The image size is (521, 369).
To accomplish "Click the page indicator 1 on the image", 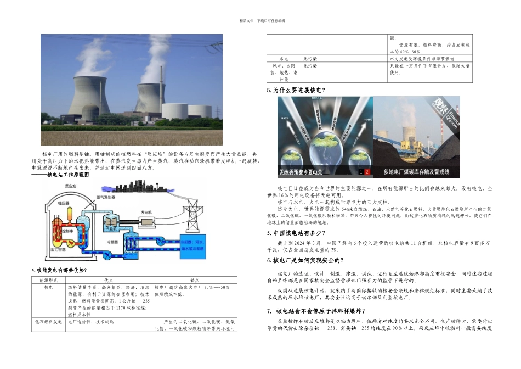I will [361, 172].
